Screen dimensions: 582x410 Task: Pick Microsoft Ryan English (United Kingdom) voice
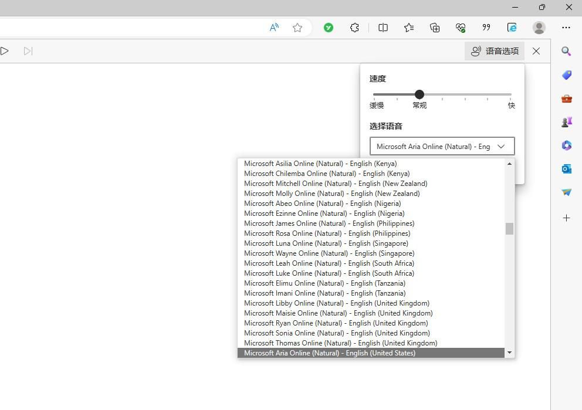point(371,324)
